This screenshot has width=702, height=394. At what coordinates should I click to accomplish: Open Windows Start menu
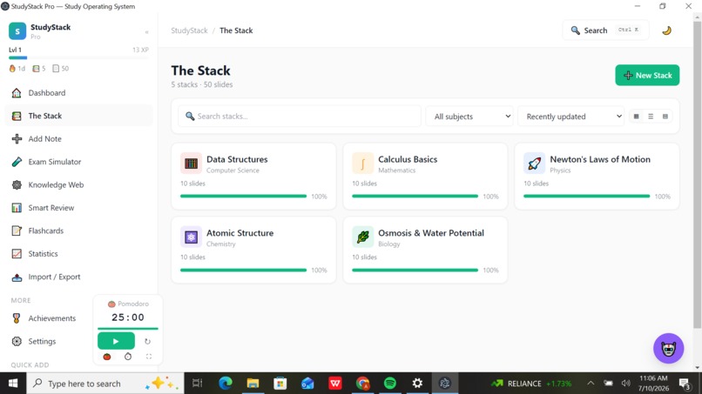click(x=13, y=384)
